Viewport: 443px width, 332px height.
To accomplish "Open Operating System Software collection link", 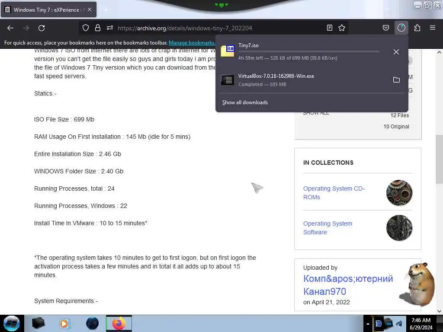I will 328,228.
